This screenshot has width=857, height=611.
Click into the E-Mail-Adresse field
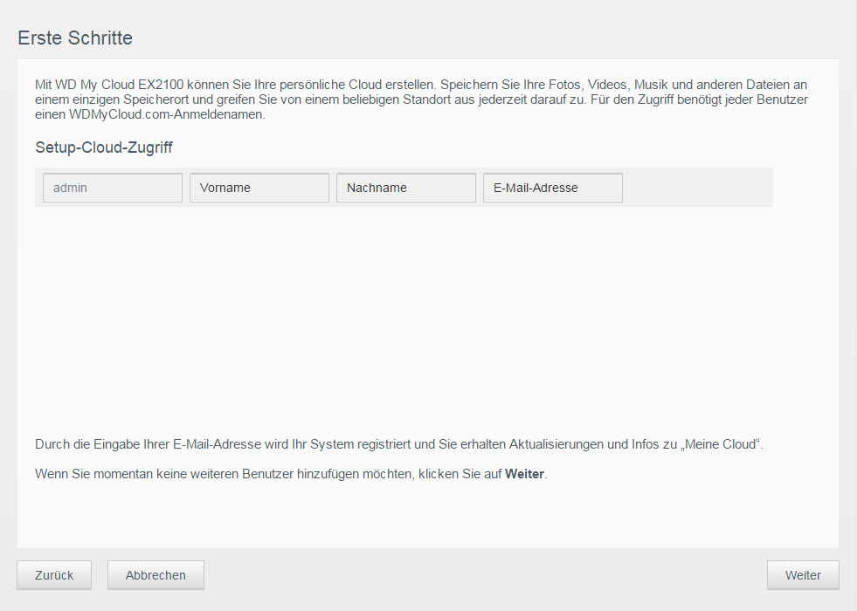(553, 188)
